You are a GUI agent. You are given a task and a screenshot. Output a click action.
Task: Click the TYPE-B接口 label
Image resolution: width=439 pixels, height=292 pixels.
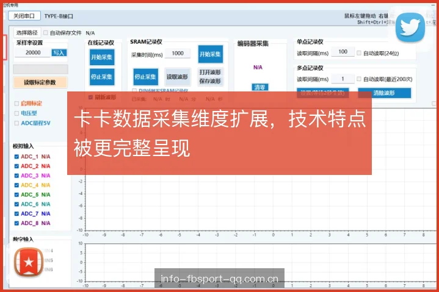[59, 16]
